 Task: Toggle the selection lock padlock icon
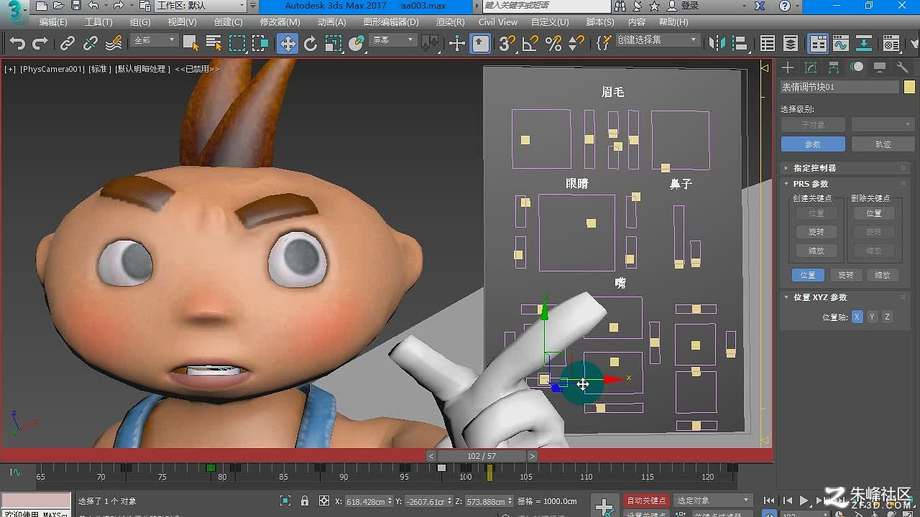pyautogui.click(x=305, y=501)
